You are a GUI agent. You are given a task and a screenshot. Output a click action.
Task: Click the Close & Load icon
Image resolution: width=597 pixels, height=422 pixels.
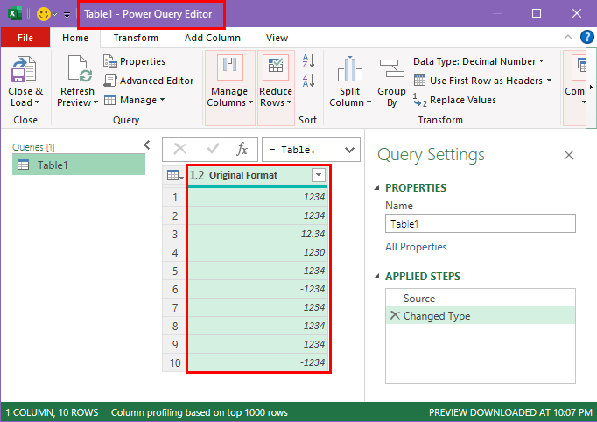24,69
